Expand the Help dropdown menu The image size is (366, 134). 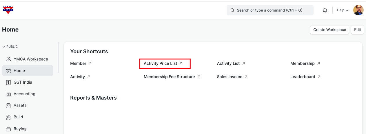pyautogui.click(x=342, y=10)
